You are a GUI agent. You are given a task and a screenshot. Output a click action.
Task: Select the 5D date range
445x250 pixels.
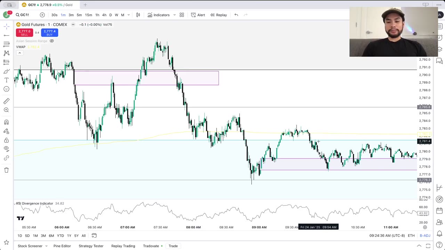27,236
